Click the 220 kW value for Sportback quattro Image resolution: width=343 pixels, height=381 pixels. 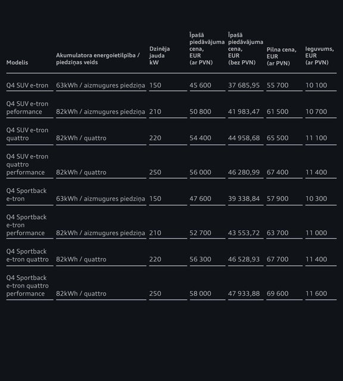(155, 260)
